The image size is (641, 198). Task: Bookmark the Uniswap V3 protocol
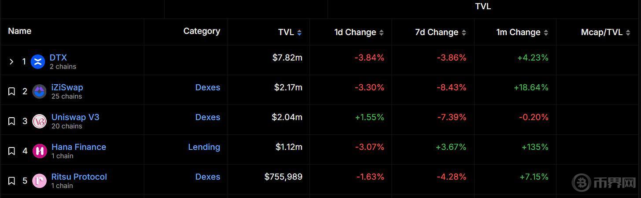(12, 121)
